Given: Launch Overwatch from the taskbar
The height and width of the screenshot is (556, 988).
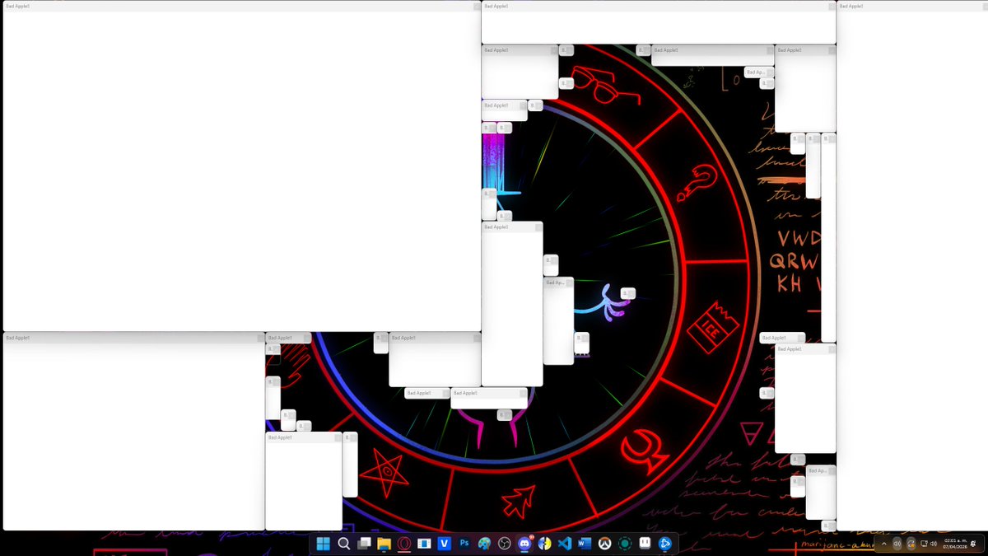Looking at the screenshot, I should click(604, 544).
